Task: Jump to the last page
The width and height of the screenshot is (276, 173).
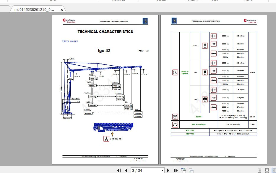Action: pos(176,170)
